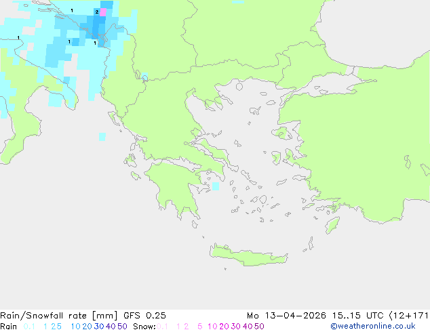Click the island of Crete on the map
430x332 pixels.
[x=248, y=255]
